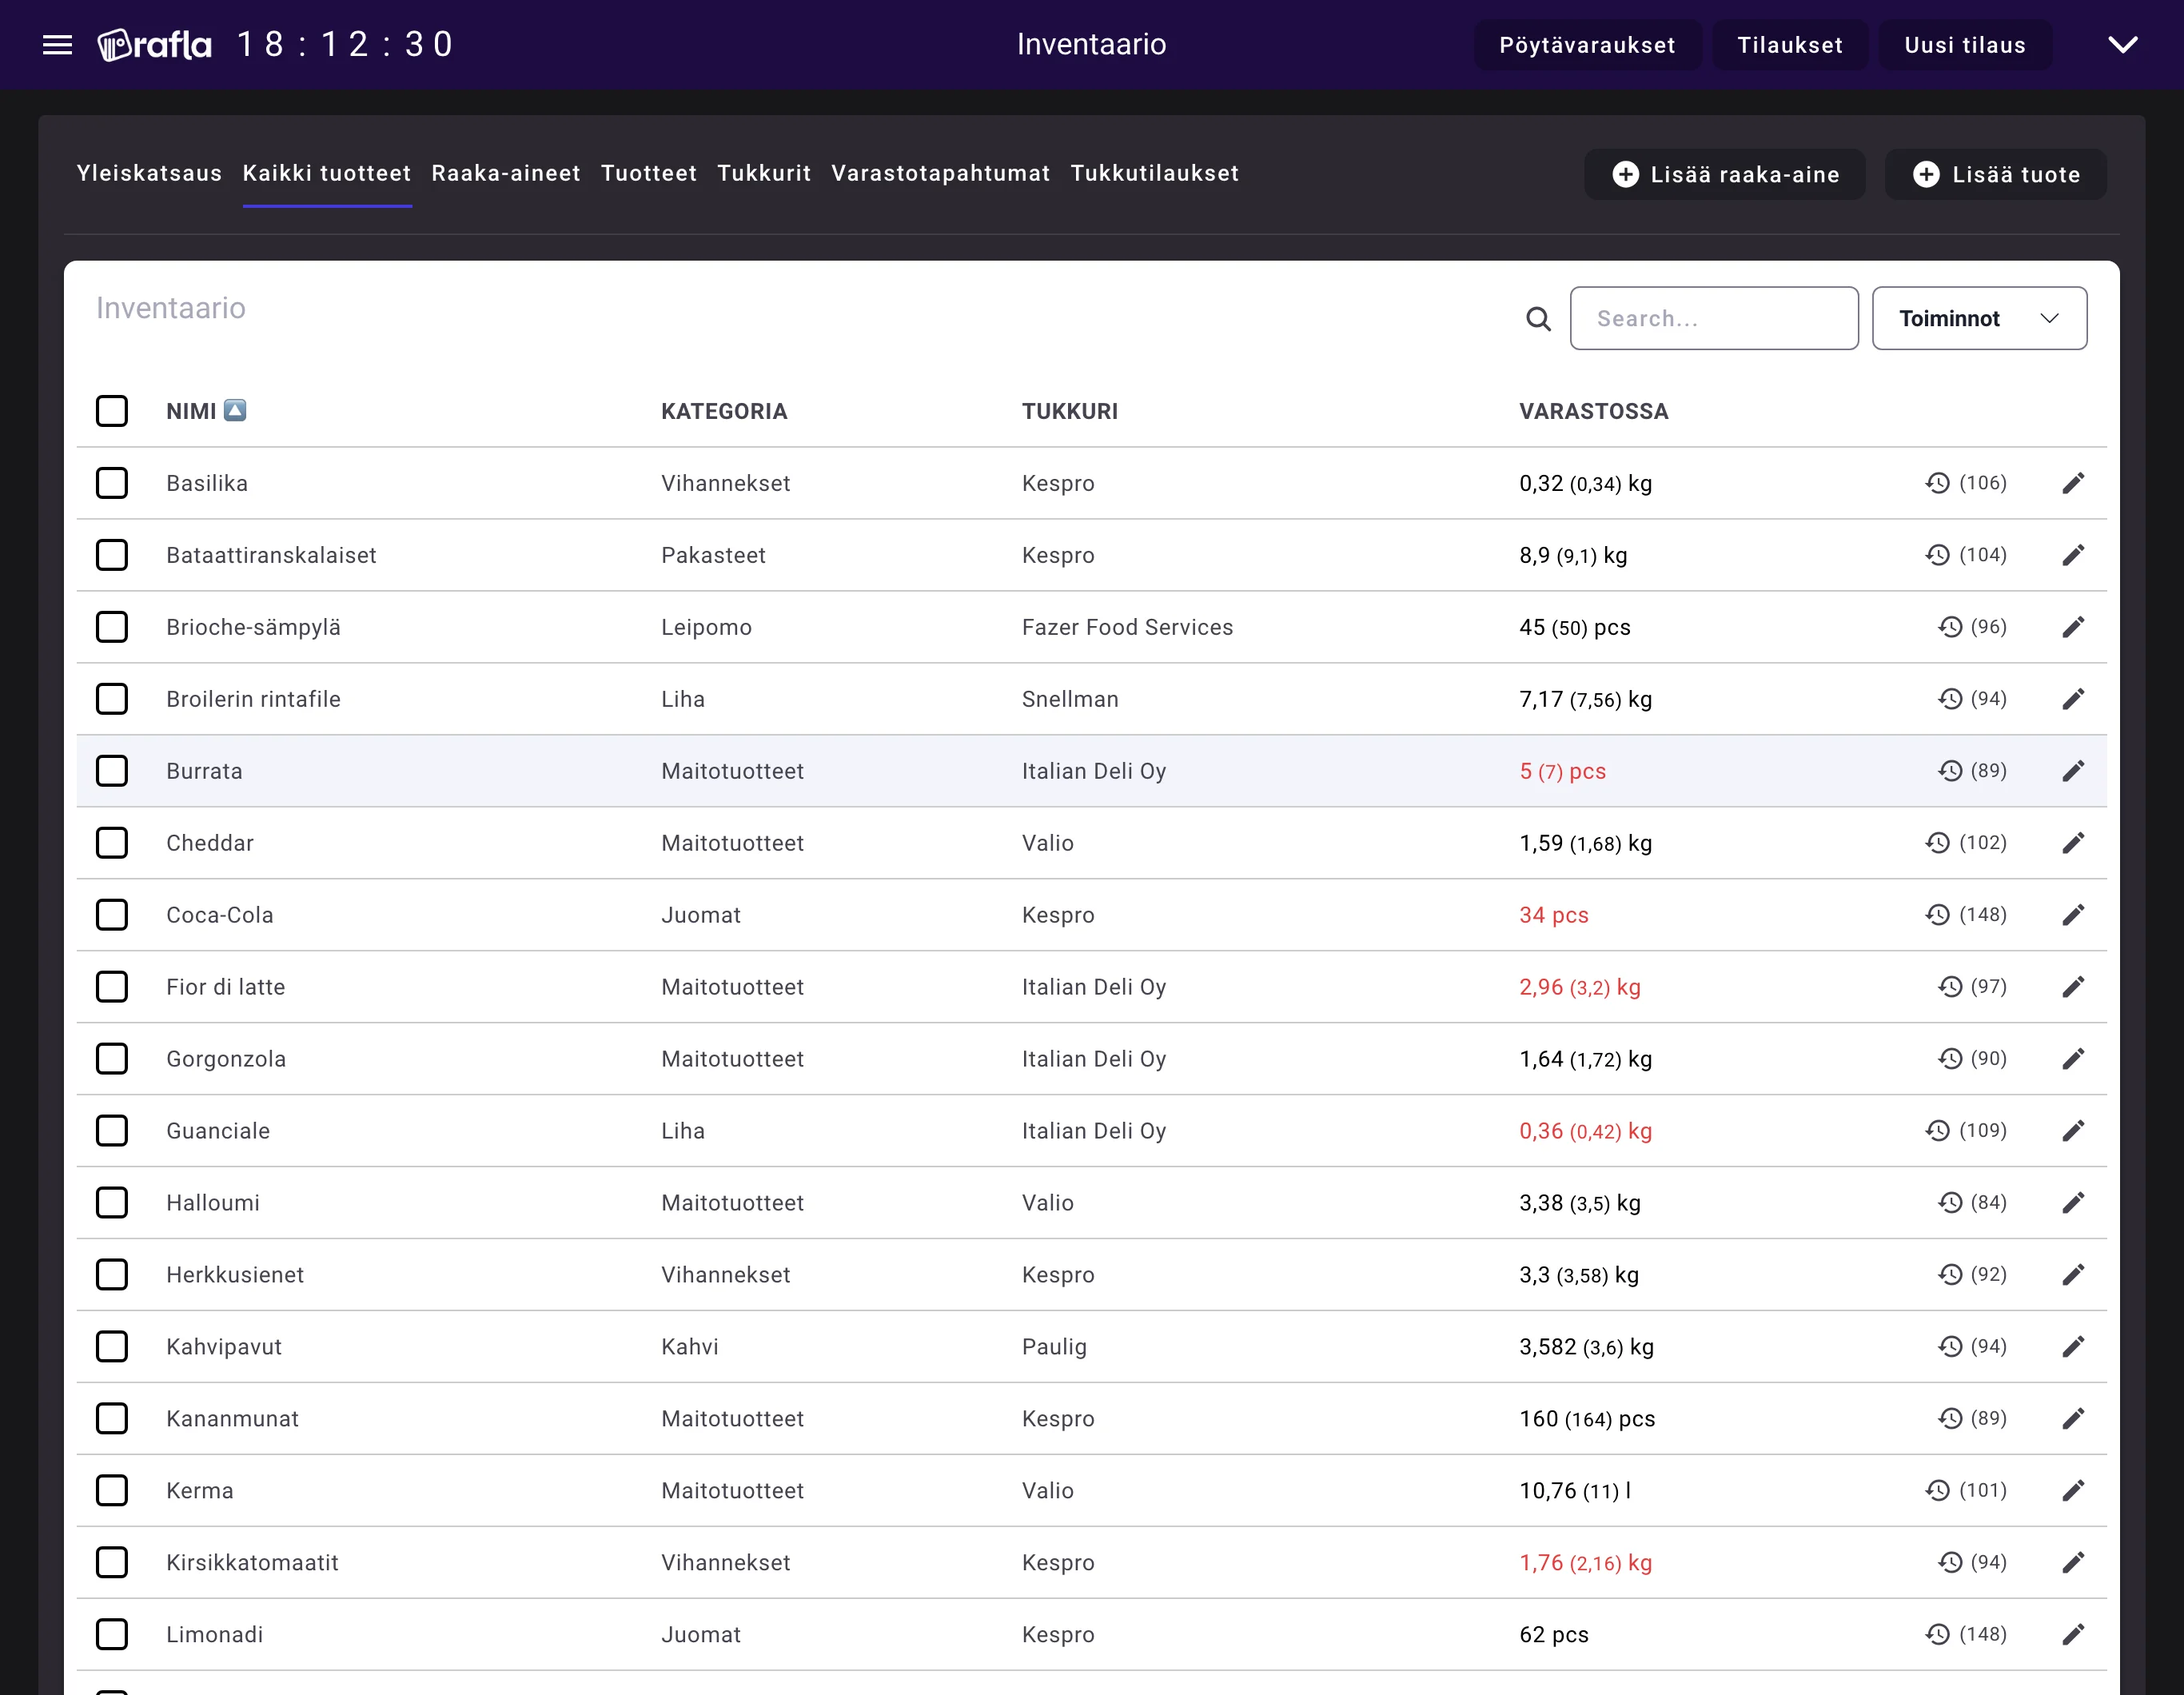The width and height of the screenshot is (2184, 1695).
Task: Open Pöytävaraukset
Action: (x=1587, y=45)
